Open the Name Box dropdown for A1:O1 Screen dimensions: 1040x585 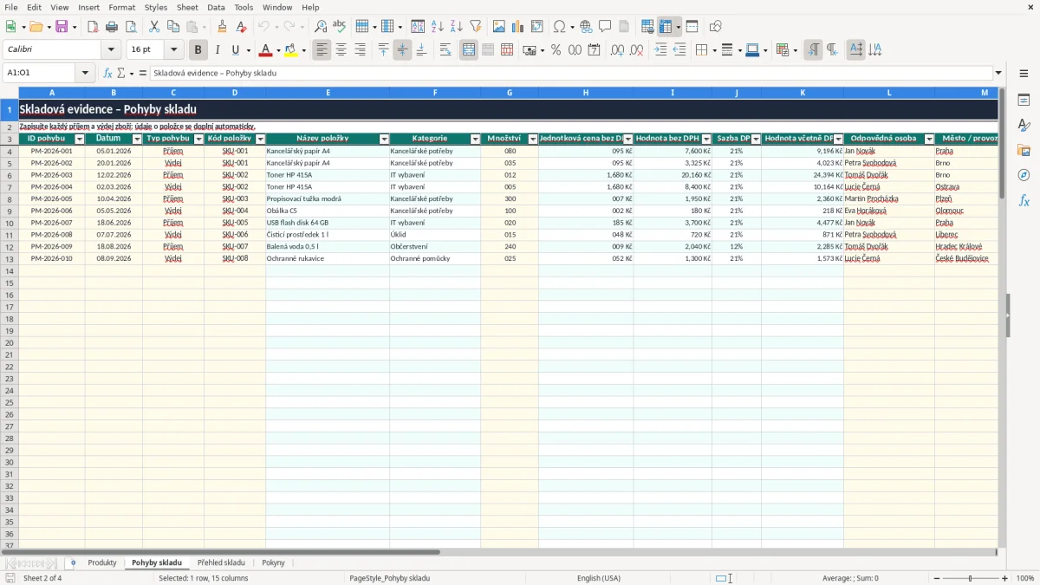coord(86,73)
